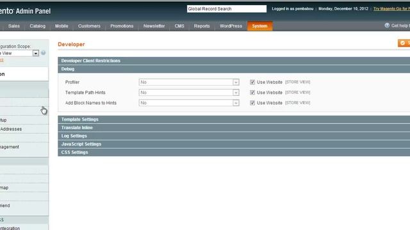This screenshot has height=230, width=410.
Task: Expand the JavaScript Settings section
Action: tap(234, 144)
